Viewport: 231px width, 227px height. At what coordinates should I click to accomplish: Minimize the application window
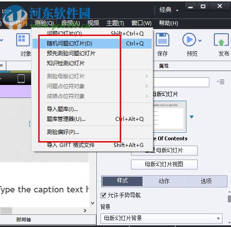[x=190, y=7]
